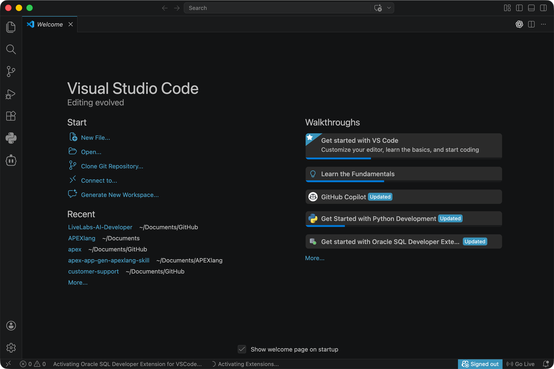Image resolution: width=554 pixels, height=369 pixels.
Task: Open the editor More Actions ellipsis
Action: tap(544, 24)
